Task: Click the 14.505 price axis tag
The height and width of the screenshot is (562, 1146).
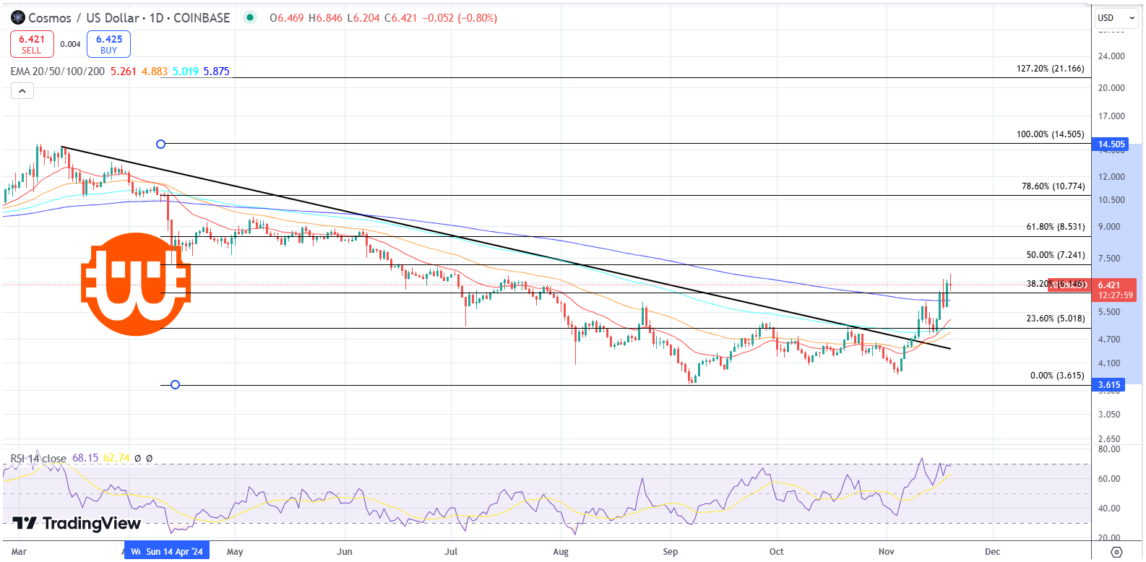Action: coord(1111,144)
